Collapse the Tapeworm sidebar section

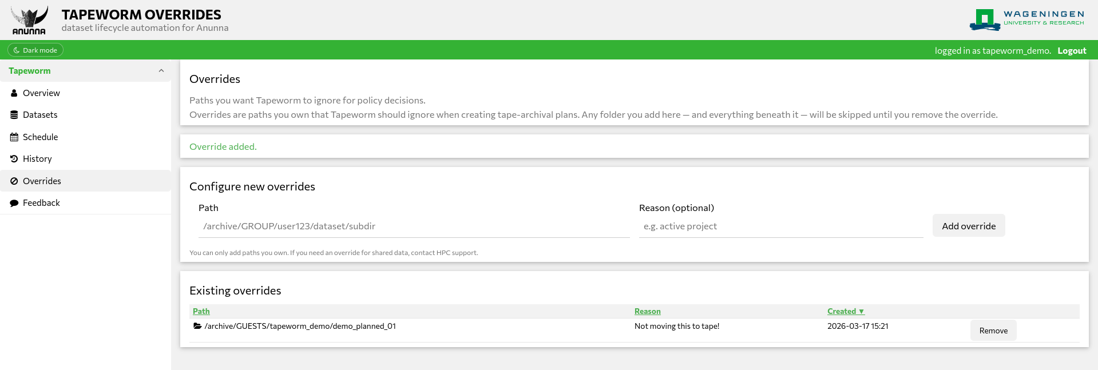(x=161, y=71)
